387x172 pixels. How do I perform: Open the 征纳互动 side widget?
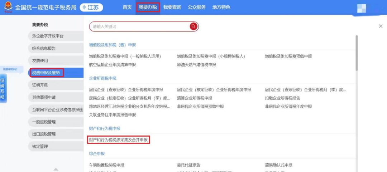pyautogui.click(x=3, y=89)
